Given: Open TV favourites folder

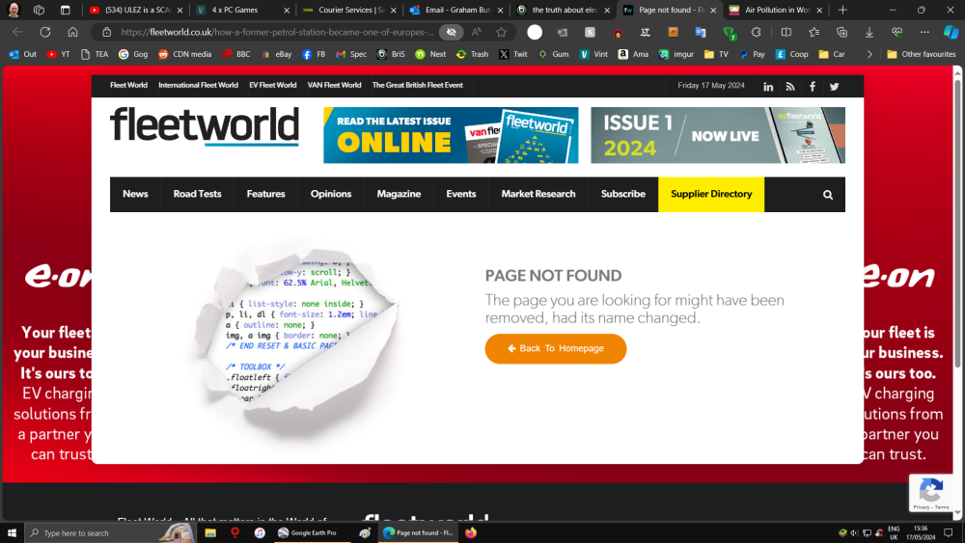Looking at the screenshot, I should pyautogui.click(x=716, y=54).
